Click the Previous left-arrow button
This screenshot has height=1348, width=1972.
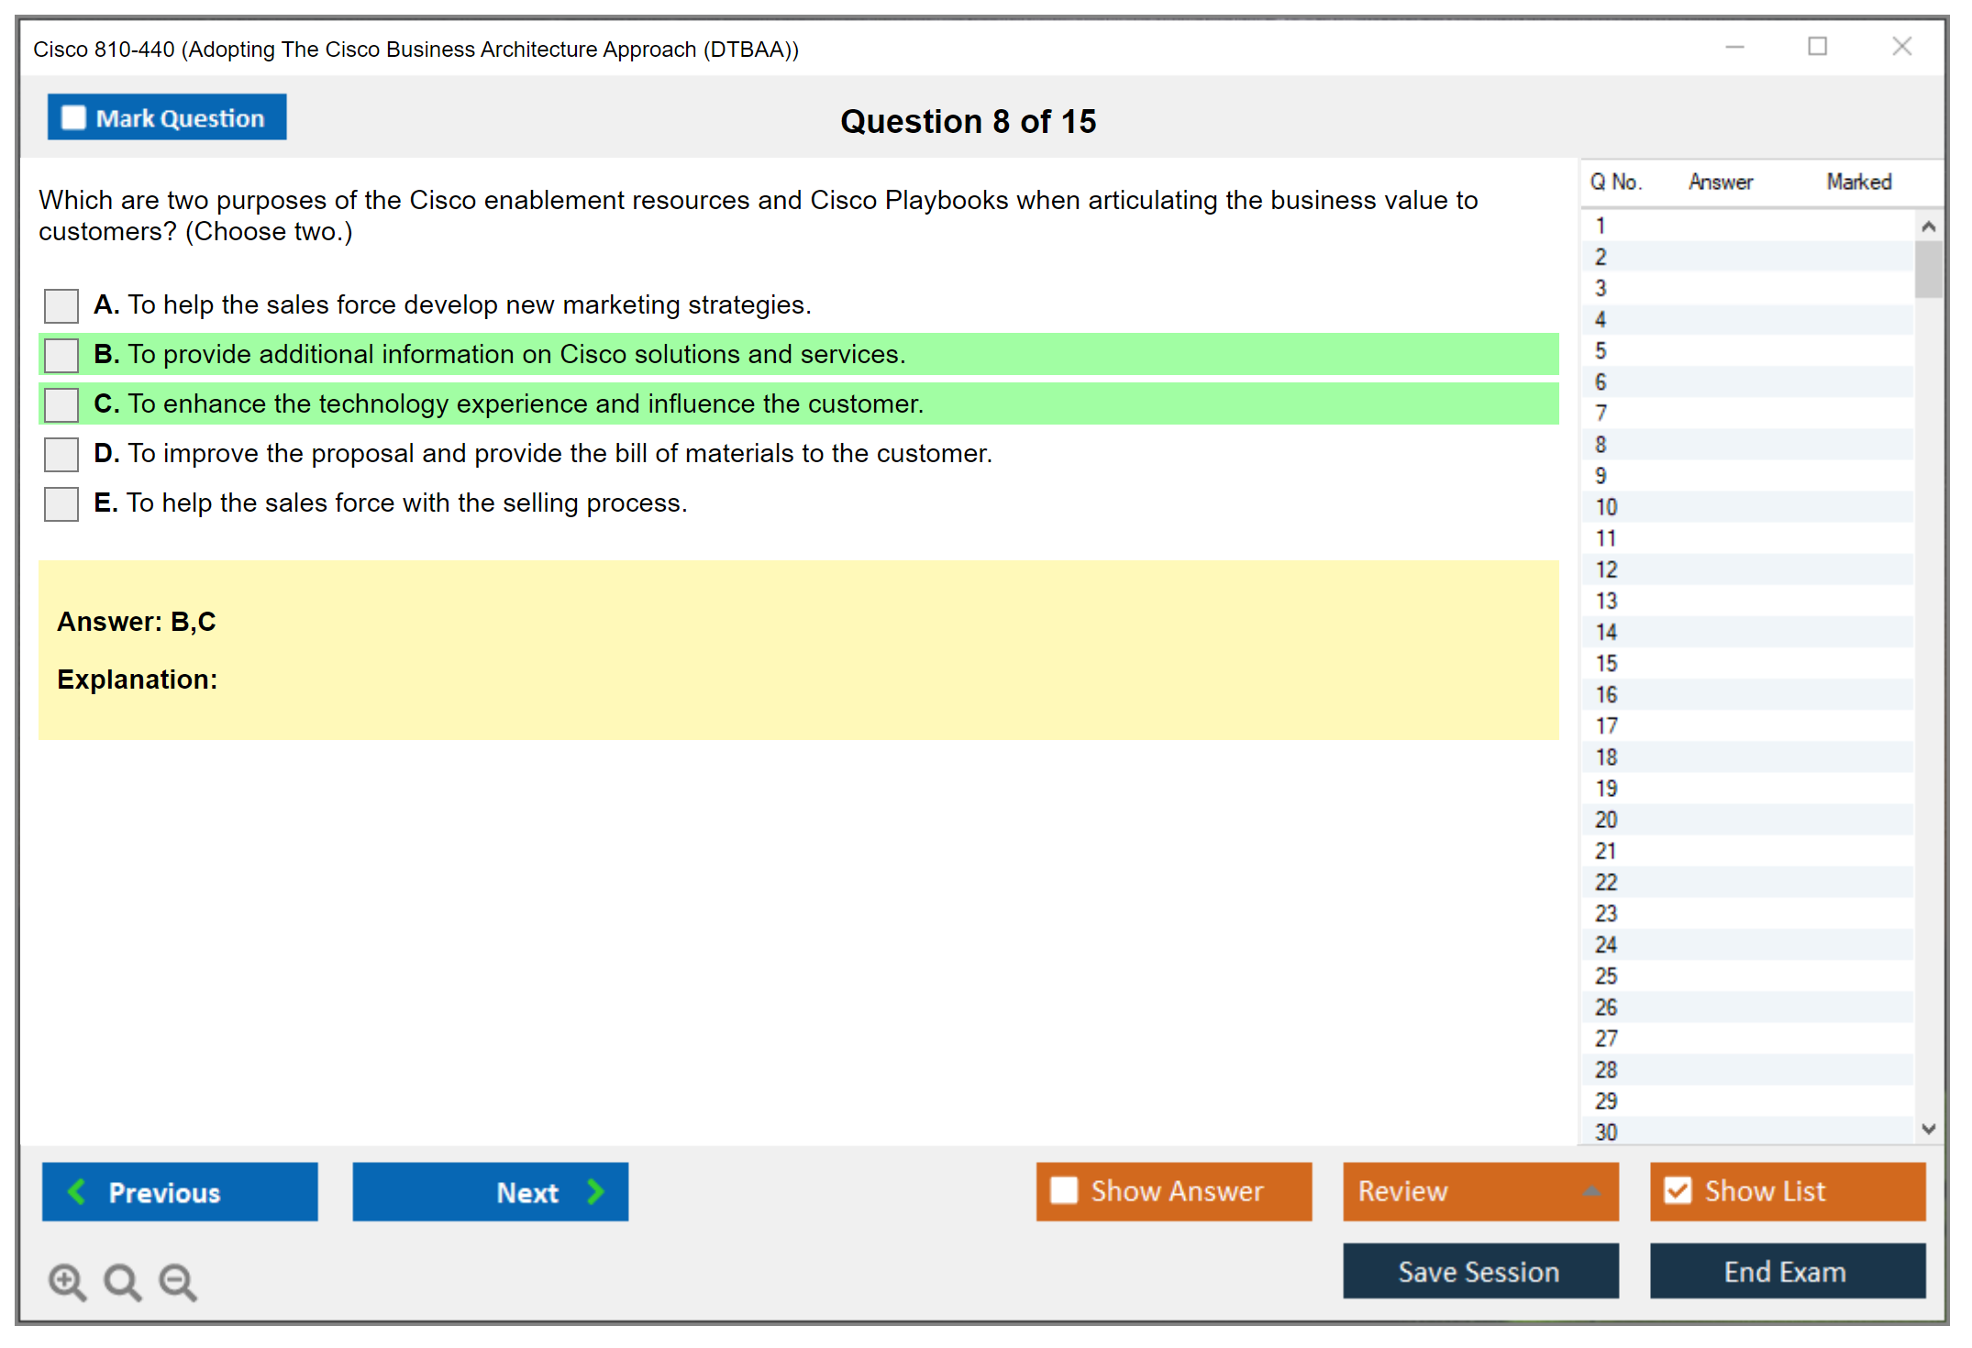coord(180,1191)
